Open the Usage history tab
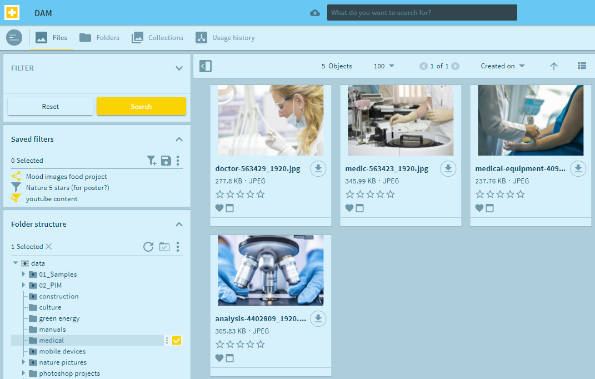 [225, 38]
